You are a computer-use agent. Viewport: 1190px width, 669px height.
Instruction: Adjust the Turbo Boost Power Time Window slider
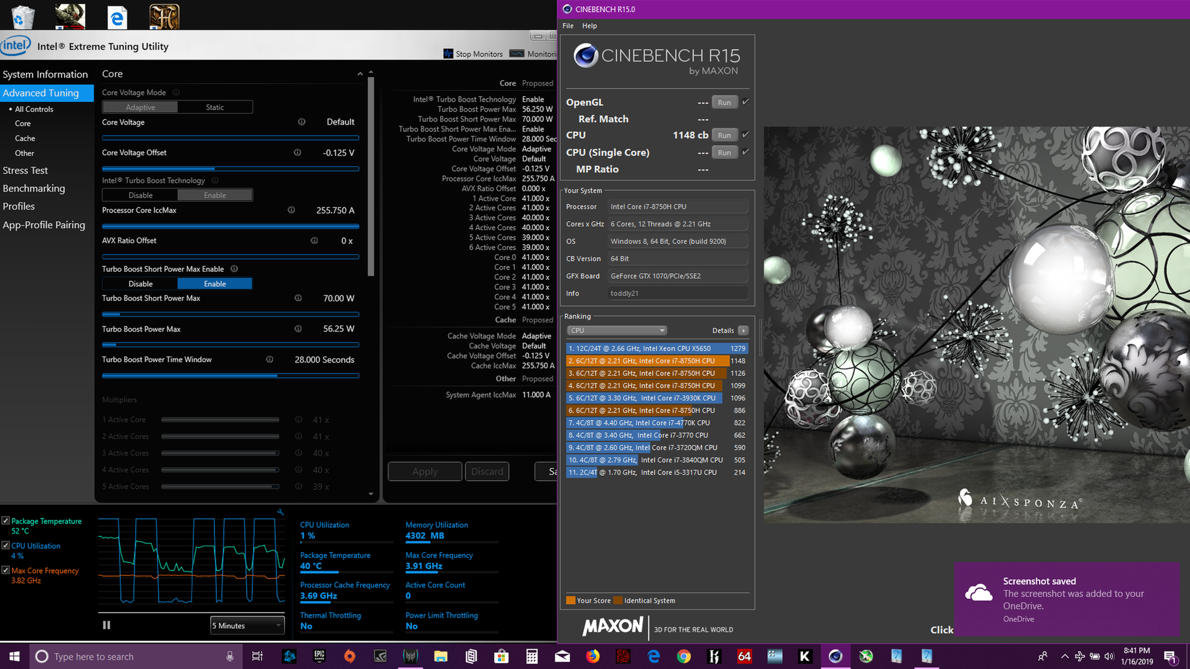231,375
